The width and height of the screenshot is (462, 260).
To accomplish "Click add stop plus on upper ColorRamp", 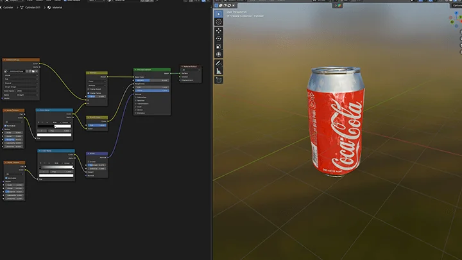I will [x=38, y=123].
